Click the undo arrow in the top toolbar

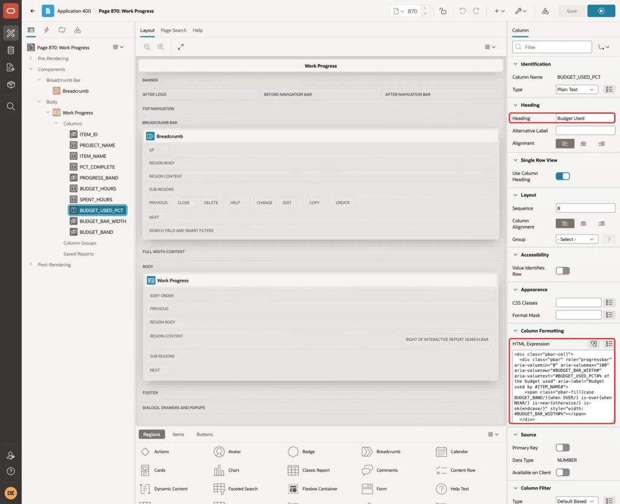pyautogui.click(x=462, y=11)
